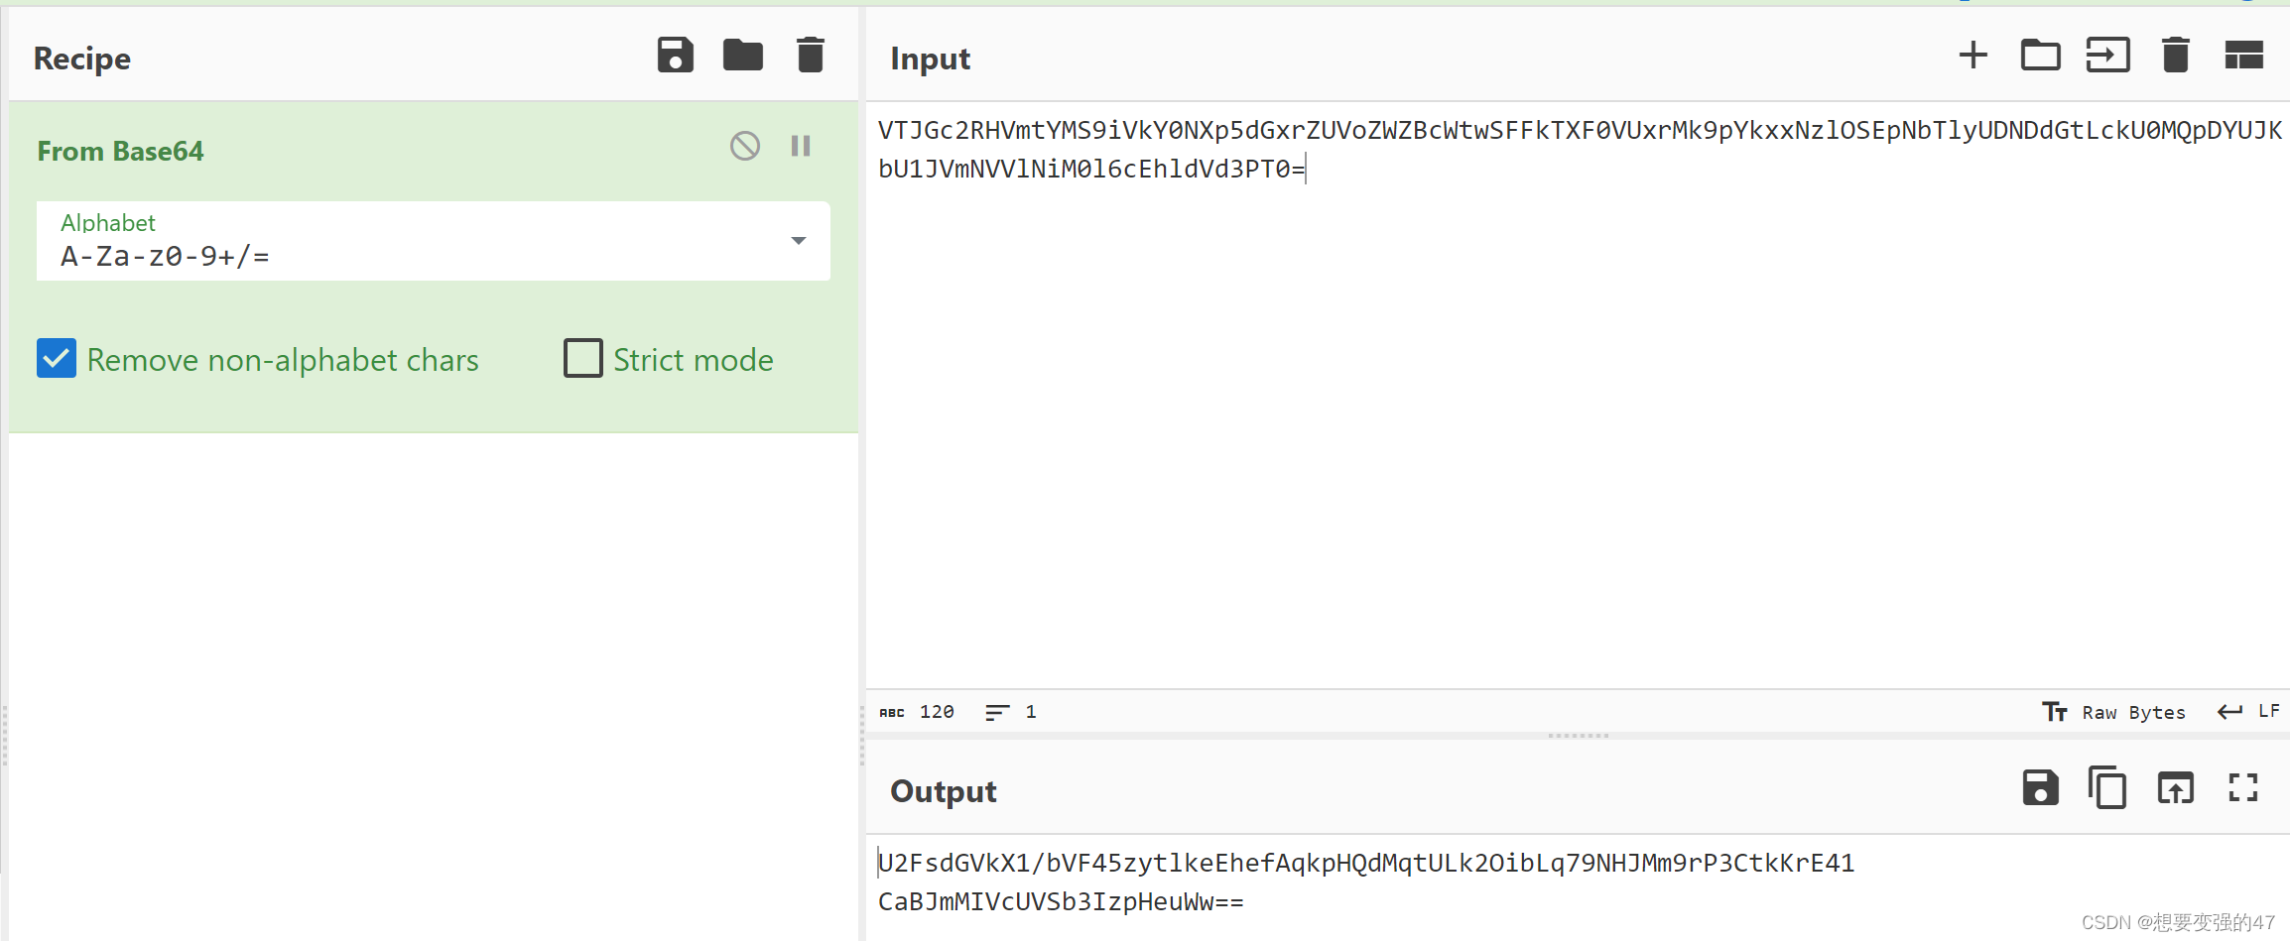Load a recipe via folder icon
Viewport: 2290px width, 941px height.
coord(743,56)
